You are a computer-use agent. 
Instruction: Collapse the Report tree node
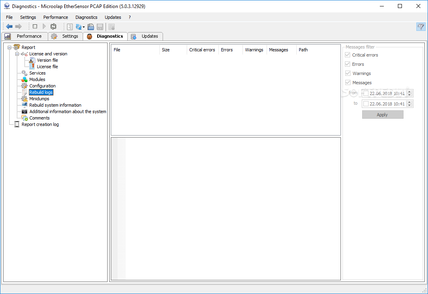pyautogui.click(x=9, y=47)
